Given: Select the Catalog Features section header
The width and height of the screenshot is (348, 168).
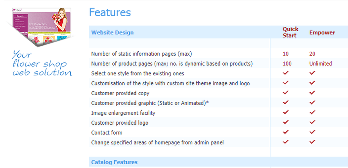Looking at the screenshot, I should tap(114, 162).
